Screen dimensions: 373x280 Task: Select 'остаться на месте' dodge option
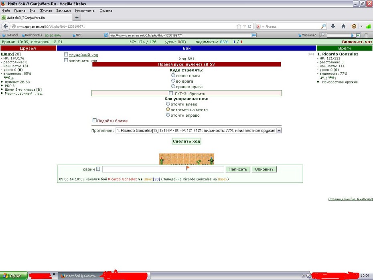pos(168,110)
